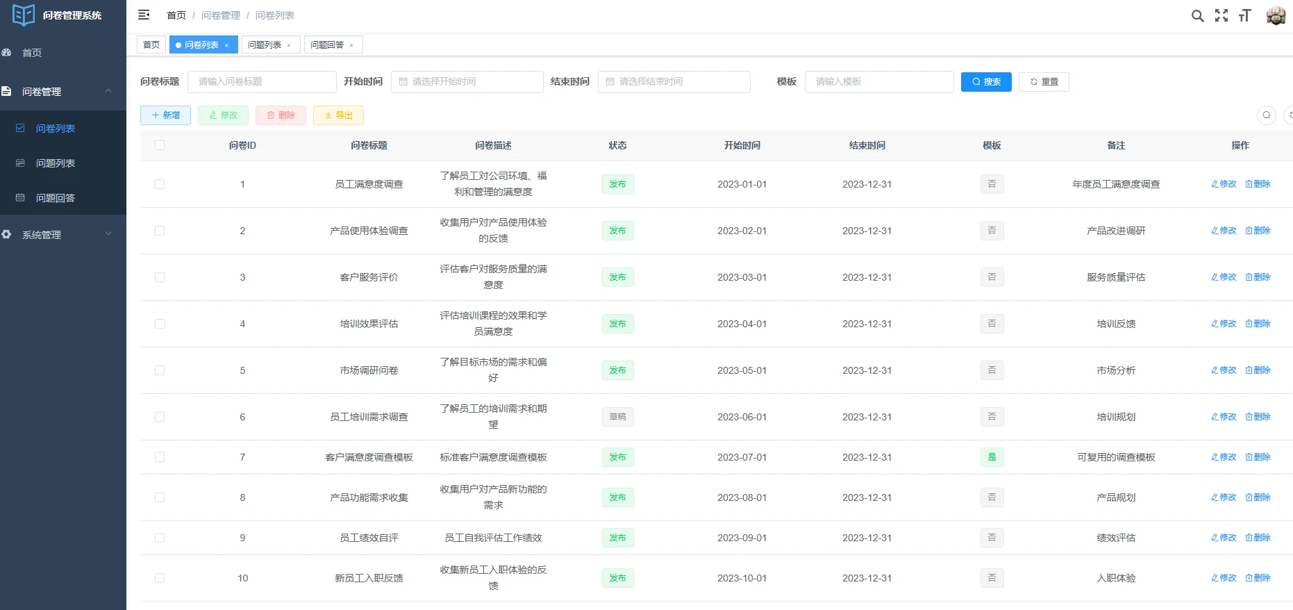Viewport: 1293px width, 610px height.
Task: Click the 草稿 status tag
Action: tap(617, 417)
